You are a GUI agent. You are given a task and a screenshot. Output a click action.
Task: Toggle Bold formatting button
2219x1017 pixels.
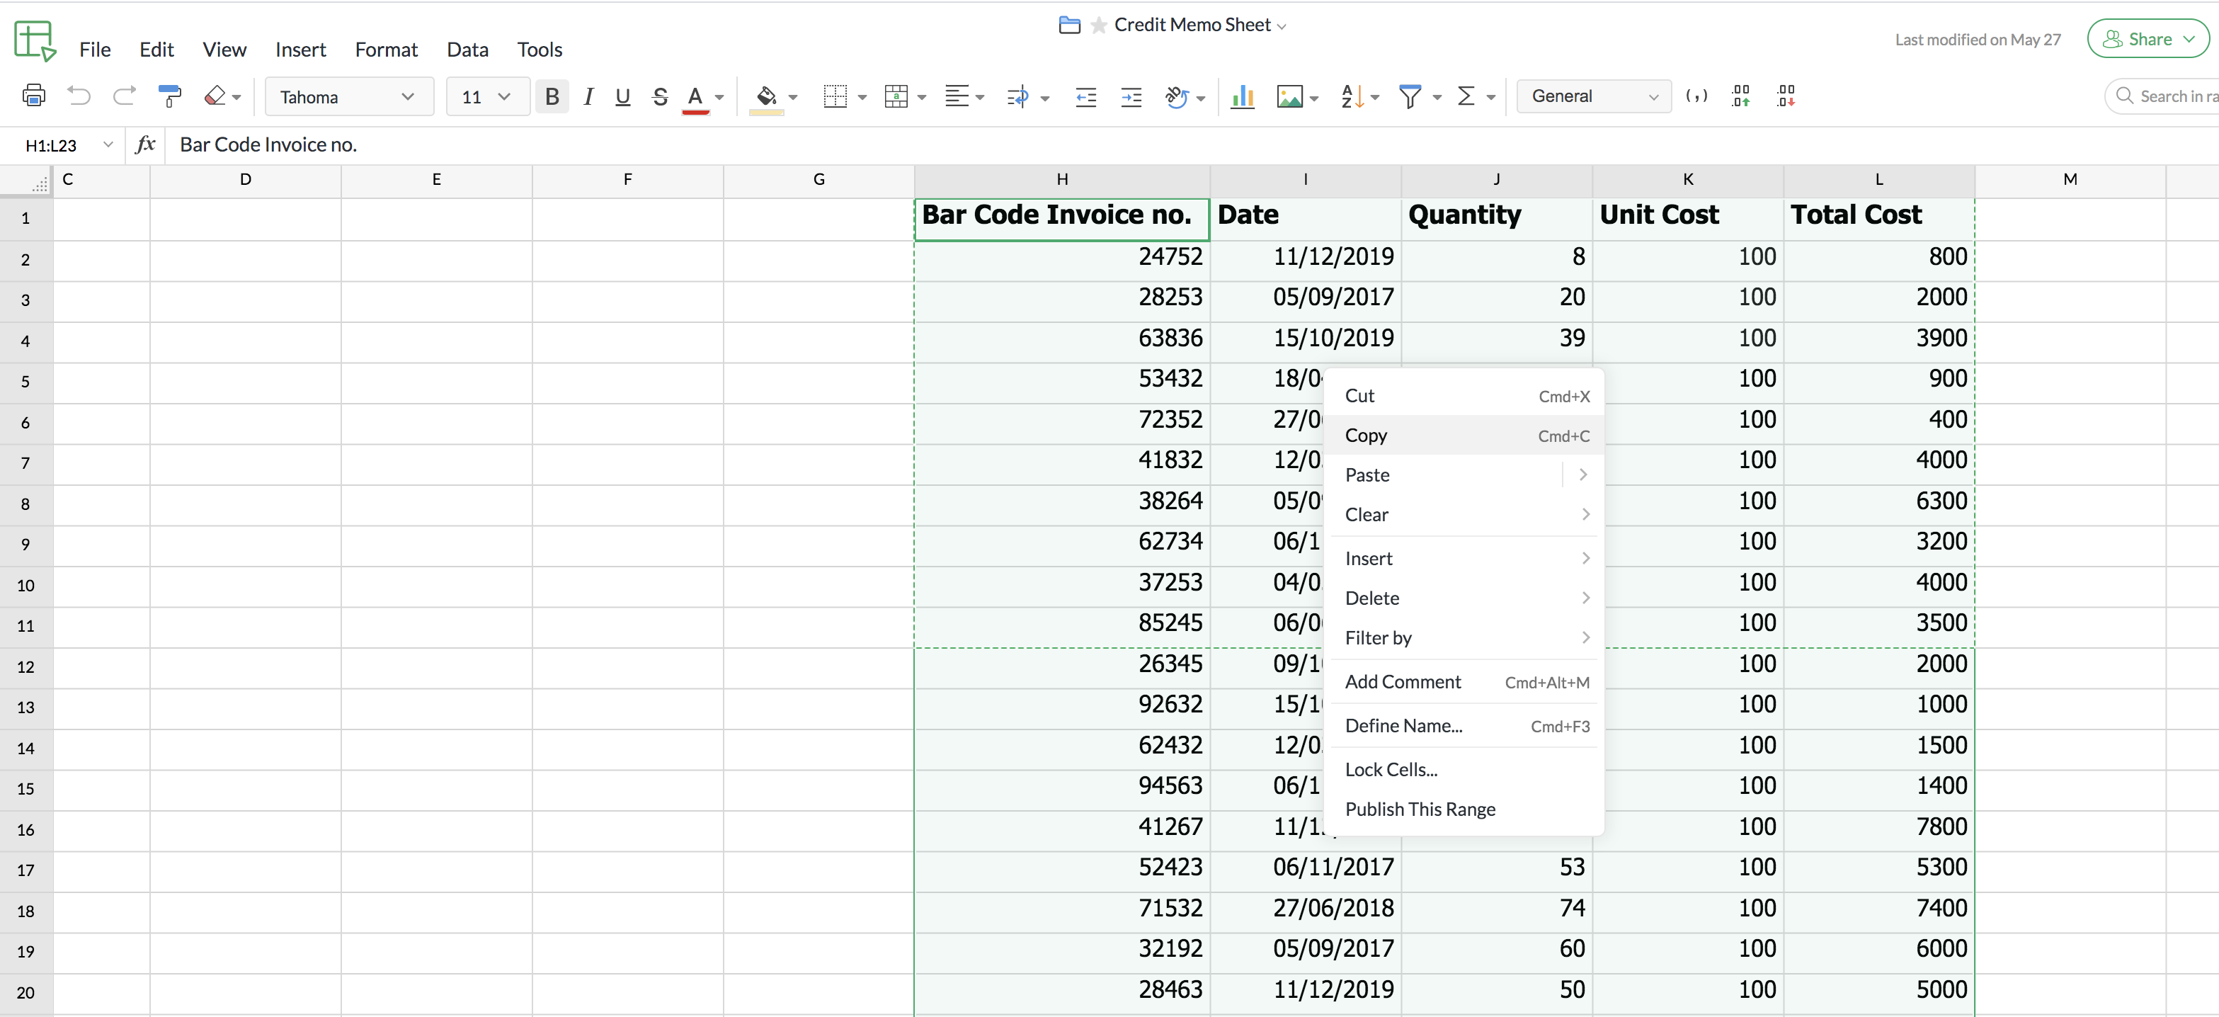pos(552,96)
